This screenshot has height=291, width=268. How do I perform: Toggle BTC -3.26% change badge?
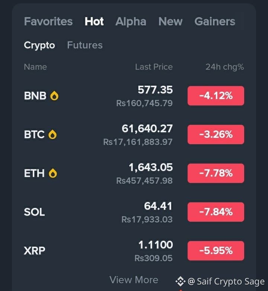pyautogui.click(x=216, y=135)
